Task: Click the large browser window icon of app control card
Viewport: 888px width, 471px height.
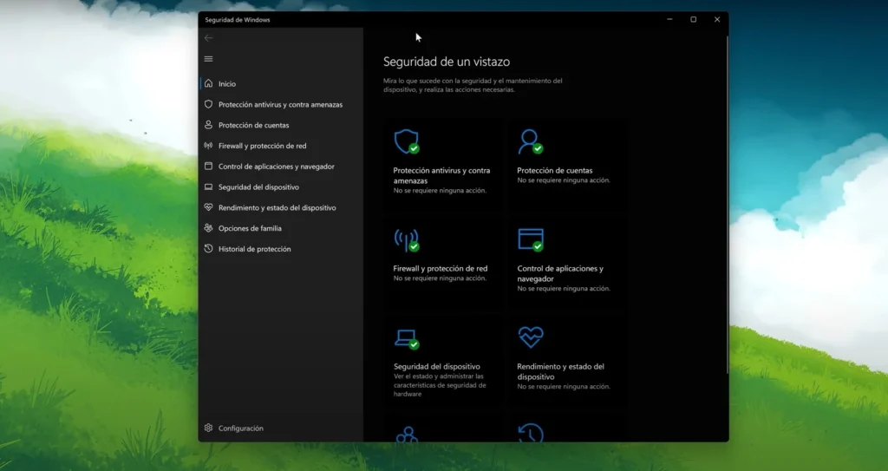Action: coord(530,239)
